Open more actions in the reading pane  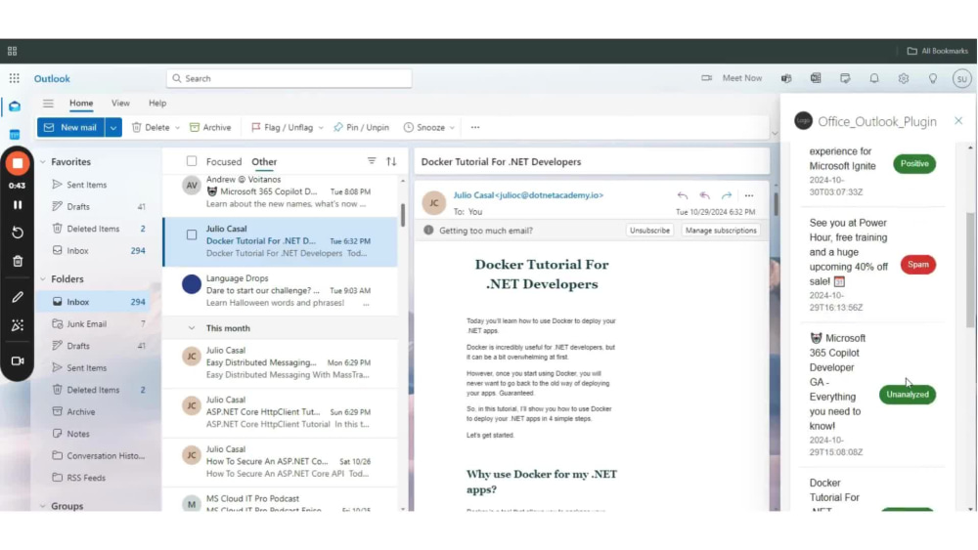click(748, 195)
